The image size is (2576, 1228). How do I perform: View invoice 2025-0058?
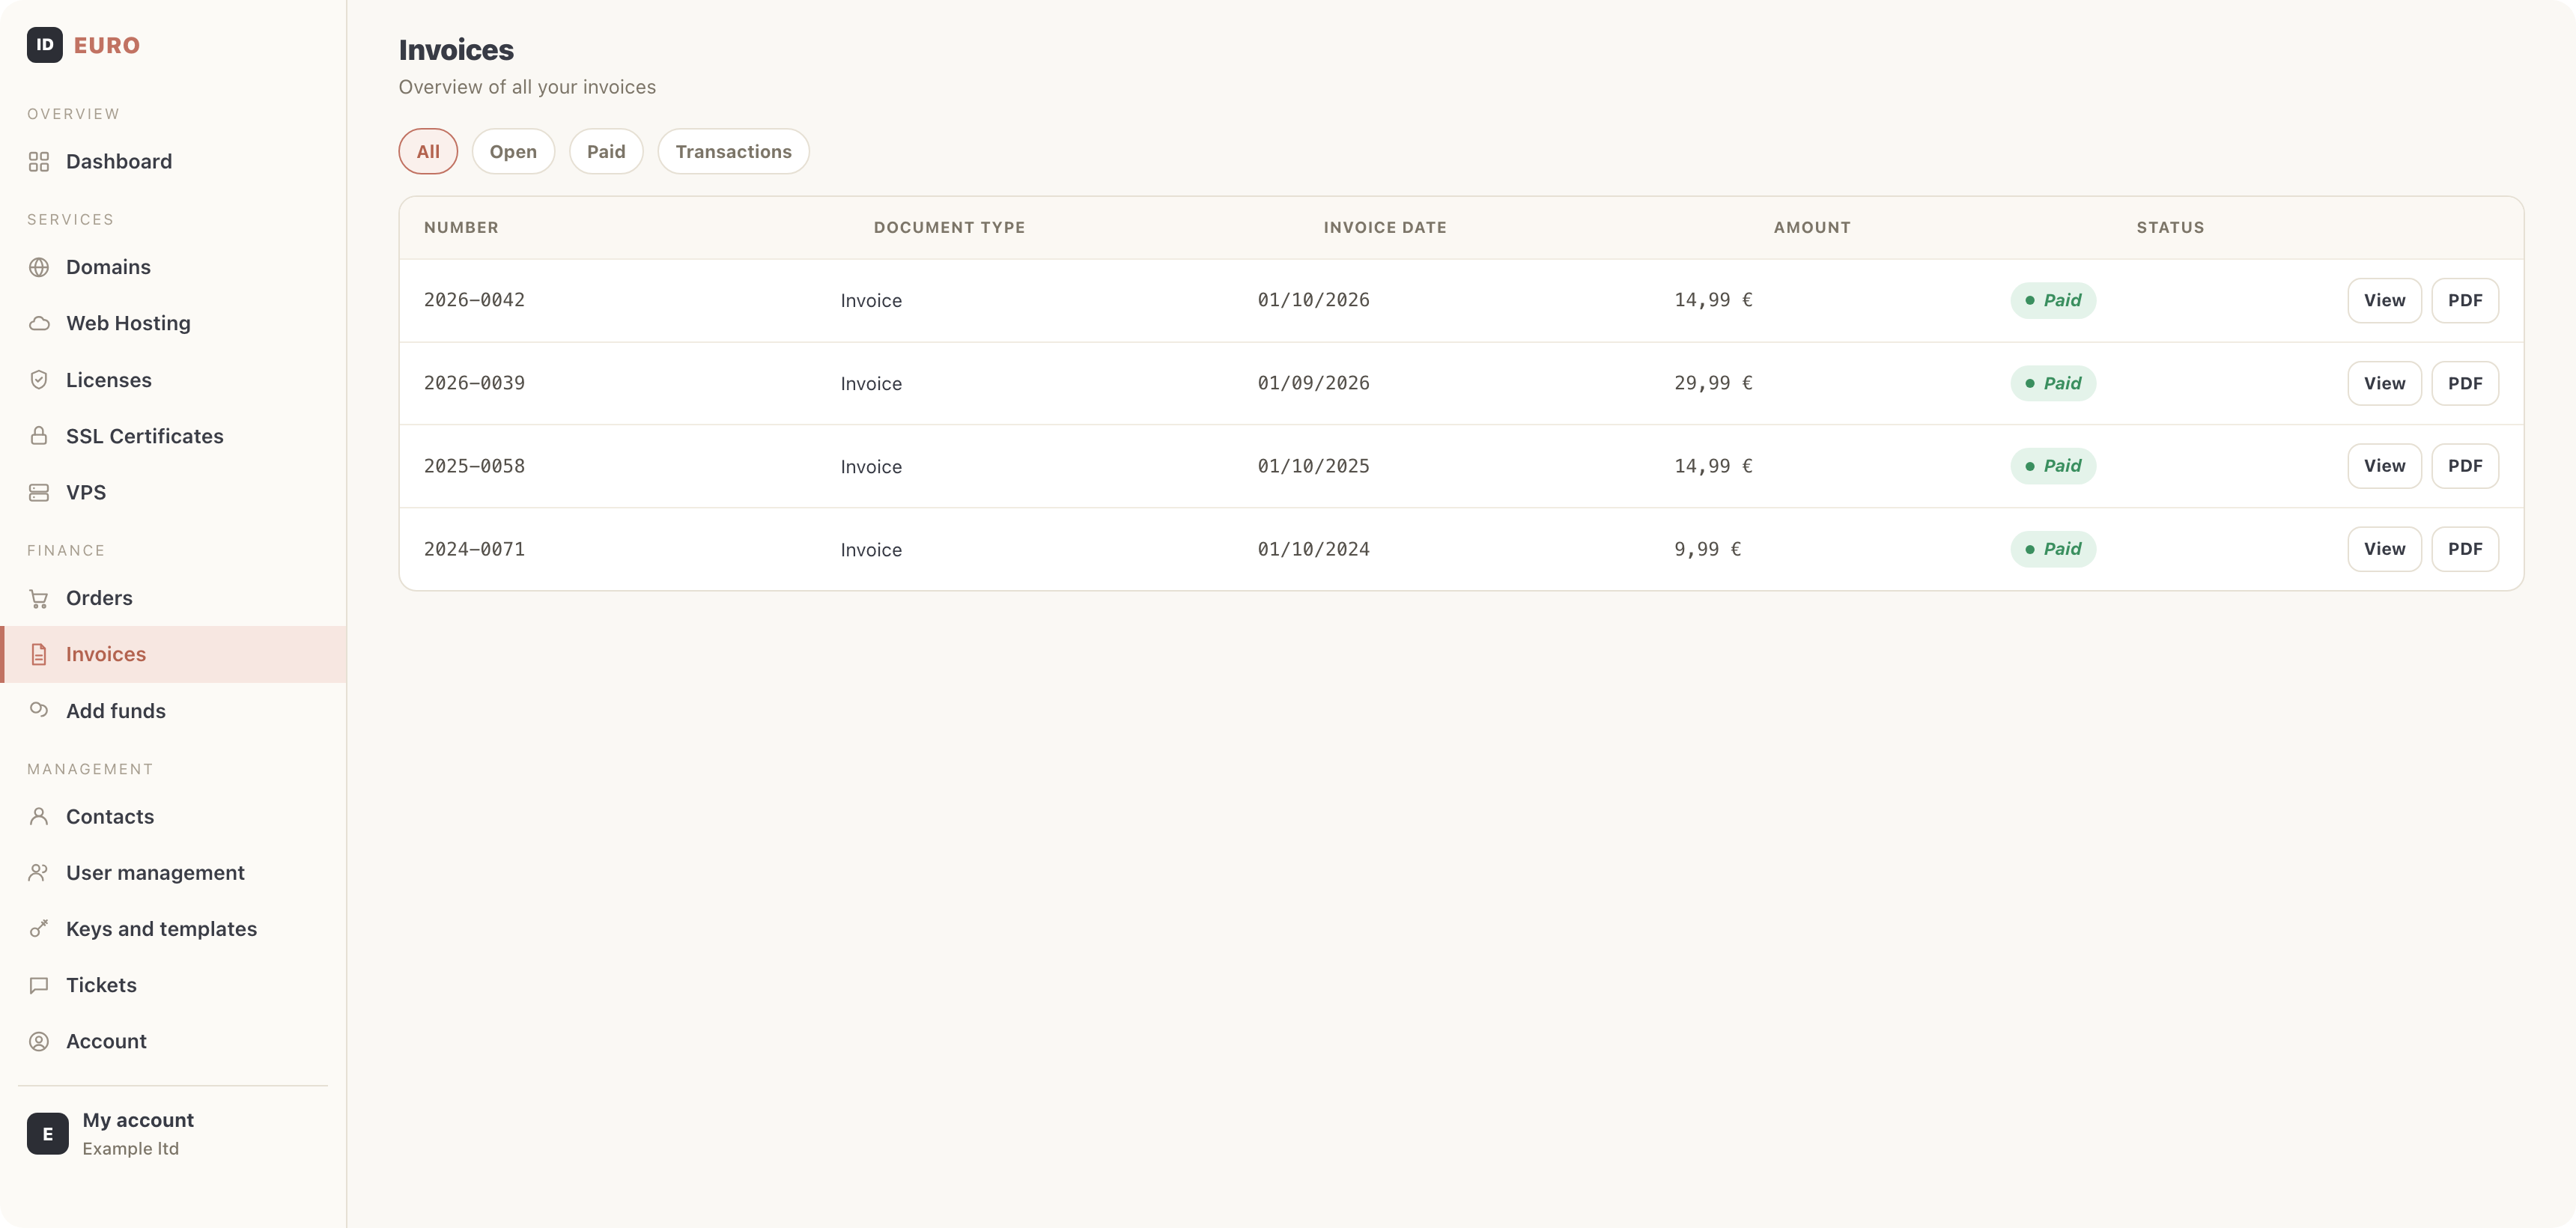2384,466
